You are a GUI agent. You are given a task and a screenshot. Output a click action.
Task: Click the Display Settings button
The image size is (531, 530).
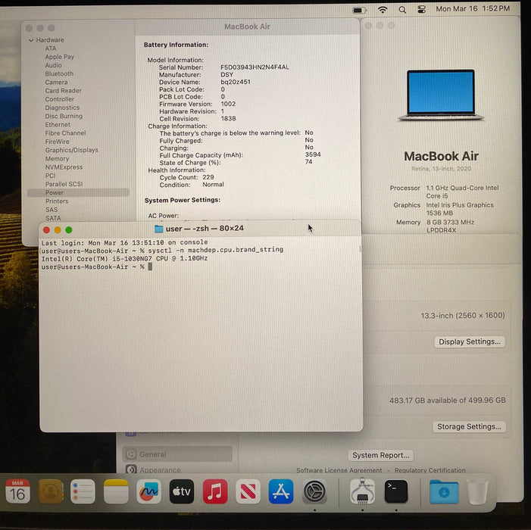pos(470,341)
